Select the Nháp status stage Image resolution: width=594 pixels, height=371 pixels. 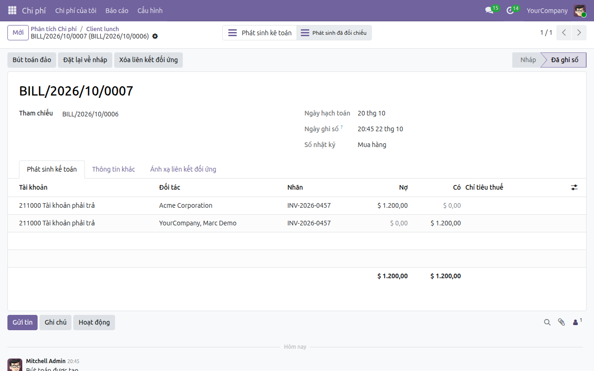pos(528,60)
